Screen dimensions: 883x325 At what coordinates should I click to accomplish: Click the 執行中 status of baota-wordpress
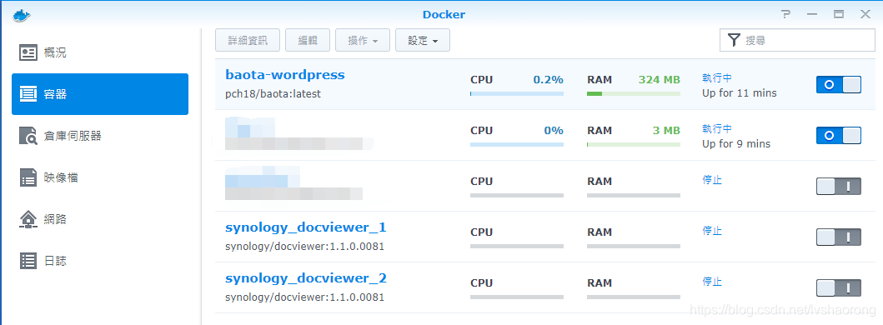717,78
